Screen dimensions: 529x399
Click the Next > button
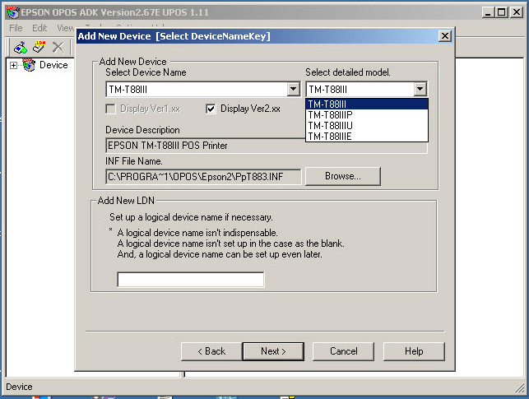[273, 351]
